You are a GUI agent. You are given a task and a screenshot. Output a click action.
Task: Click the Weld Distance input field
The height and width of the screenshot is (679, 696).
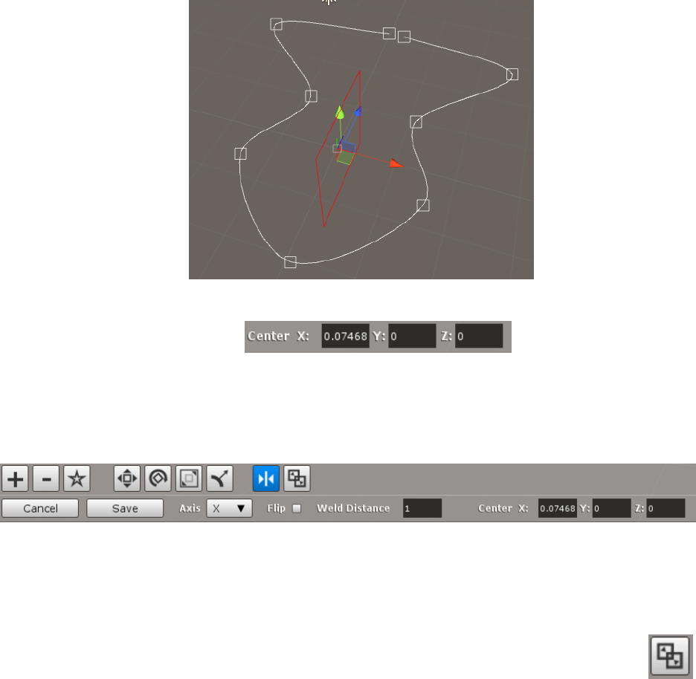(422, 508)
